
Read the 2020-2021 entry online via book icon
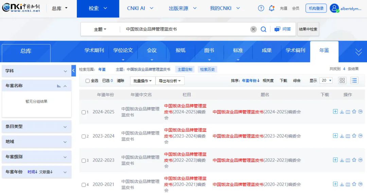(348, 184)
